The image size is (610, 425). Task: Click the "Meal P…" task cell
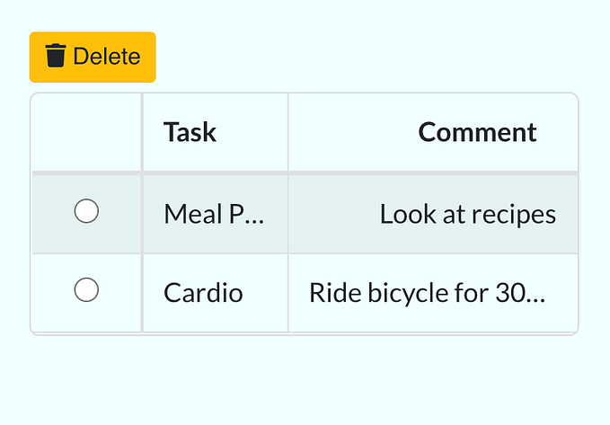pos(214,214)
